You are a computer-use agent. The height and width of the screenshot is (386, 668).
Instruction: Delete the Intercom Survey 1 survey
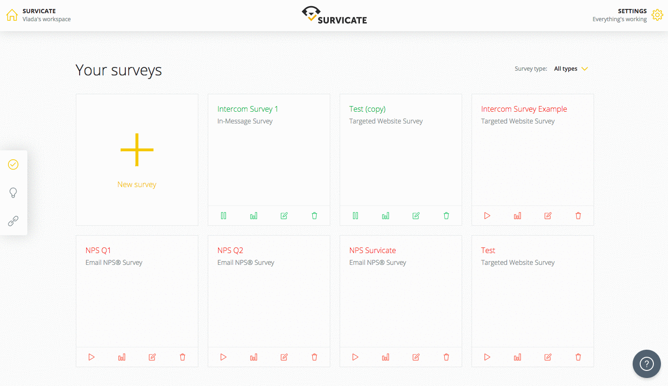click(315, 216)
